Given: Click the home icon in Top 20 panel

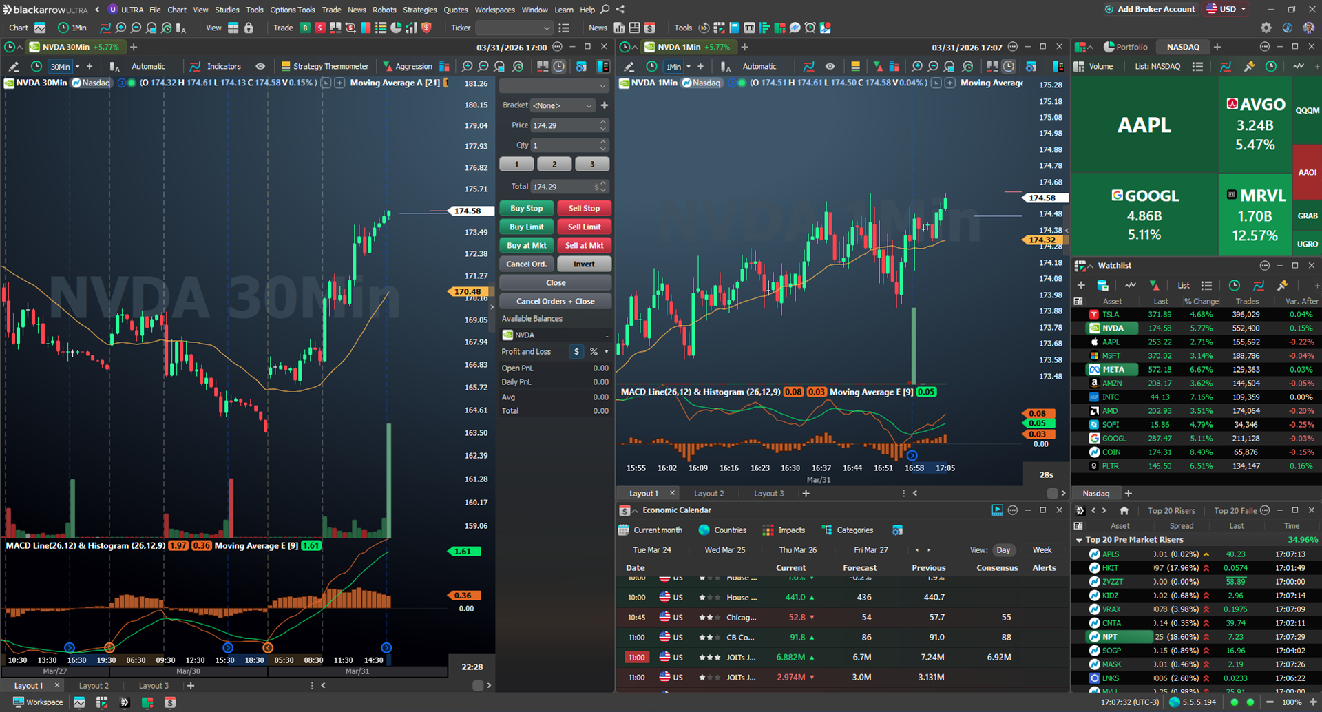Looking at the screenshot, I should coord(1124,511).
